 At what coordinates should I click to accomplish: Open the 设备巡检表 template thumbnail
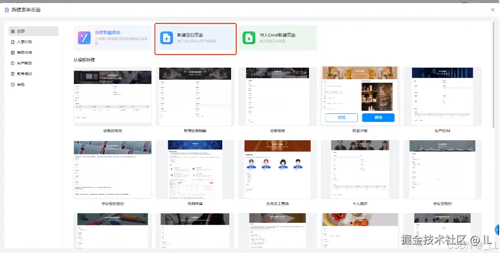pos(113,97)
